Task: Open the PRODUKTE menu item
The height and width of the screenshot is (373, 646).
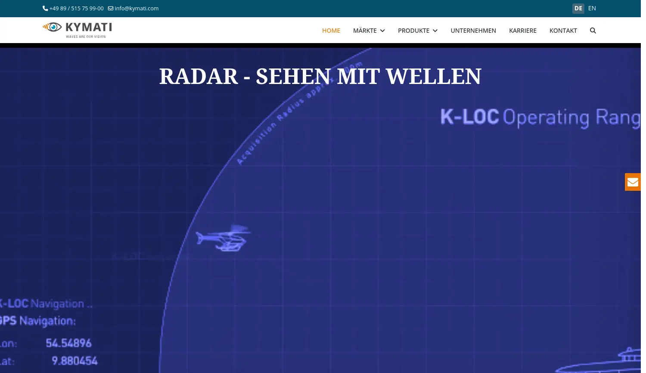Action: point(413,31)
